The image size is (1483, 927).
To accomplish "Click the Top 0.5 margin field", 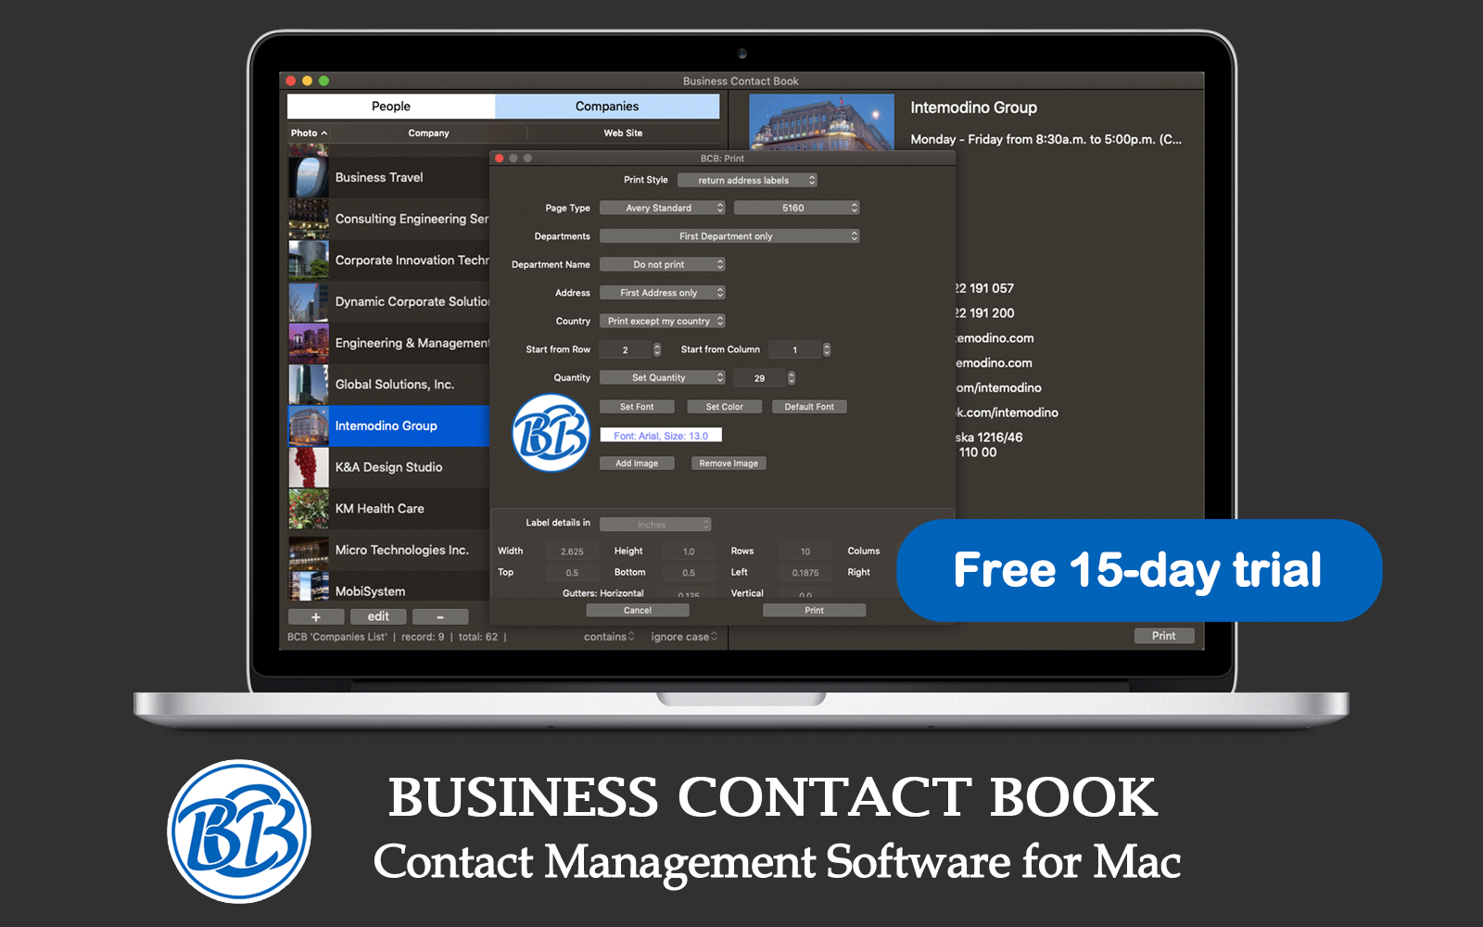I will 572,573.
